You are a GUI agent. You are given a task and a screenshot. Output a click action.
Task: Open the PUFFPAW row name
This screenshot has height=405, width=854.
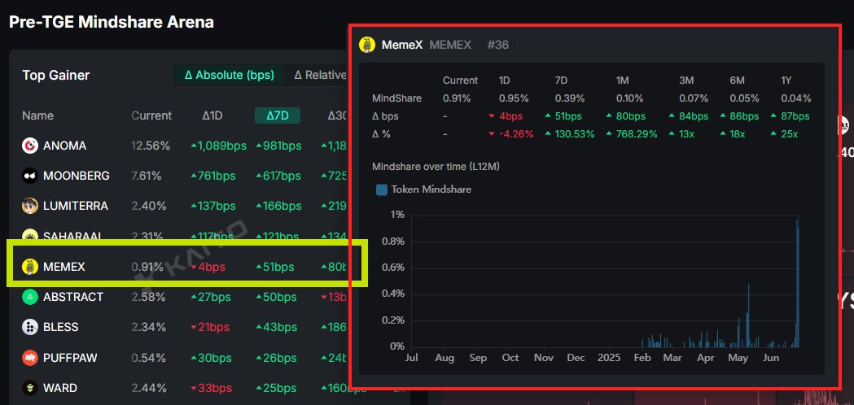70,358
